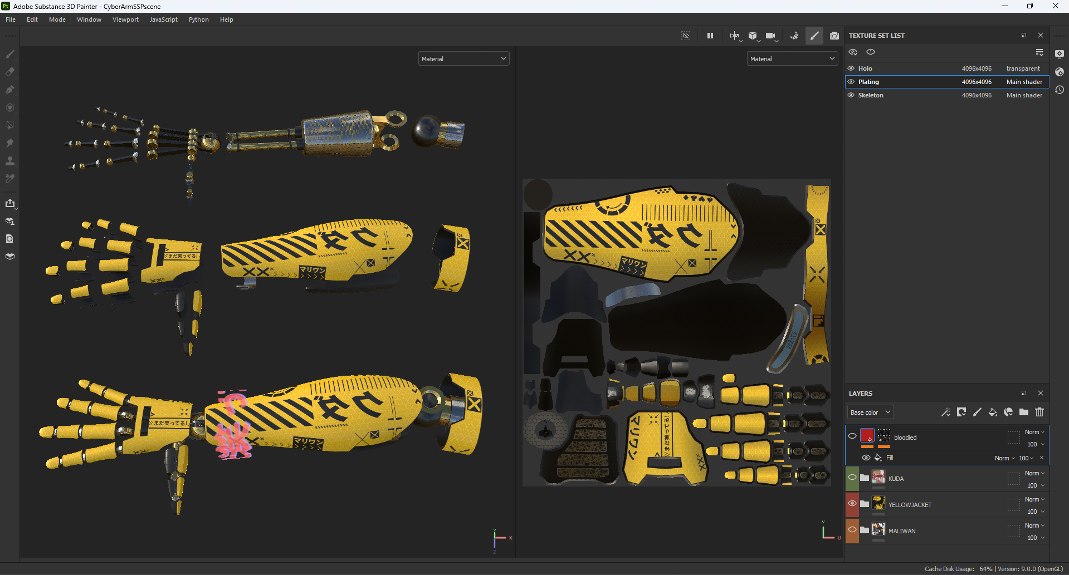Select the Material picker eyedropper
Viewport: 1069px width, 575px height.
click(x=10, y=179)
